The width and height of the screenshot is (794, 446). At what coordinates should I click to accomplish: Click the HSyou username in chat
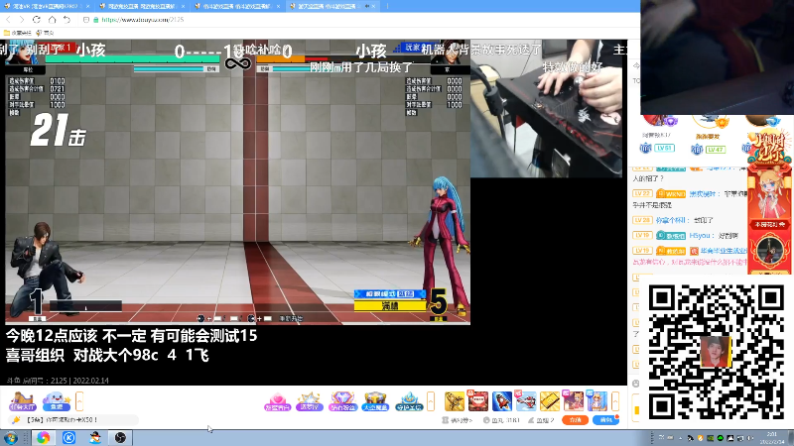700,236
